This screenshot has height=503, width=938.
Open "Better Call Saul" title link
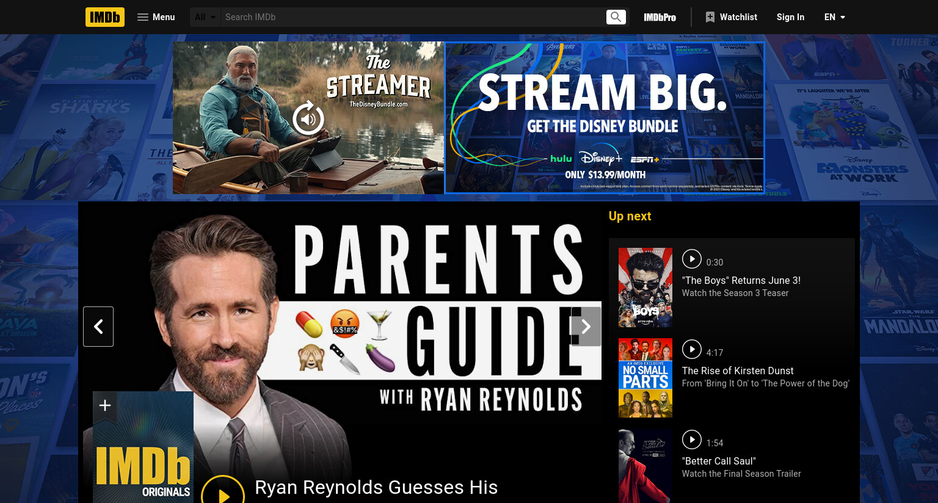point(719,461)
